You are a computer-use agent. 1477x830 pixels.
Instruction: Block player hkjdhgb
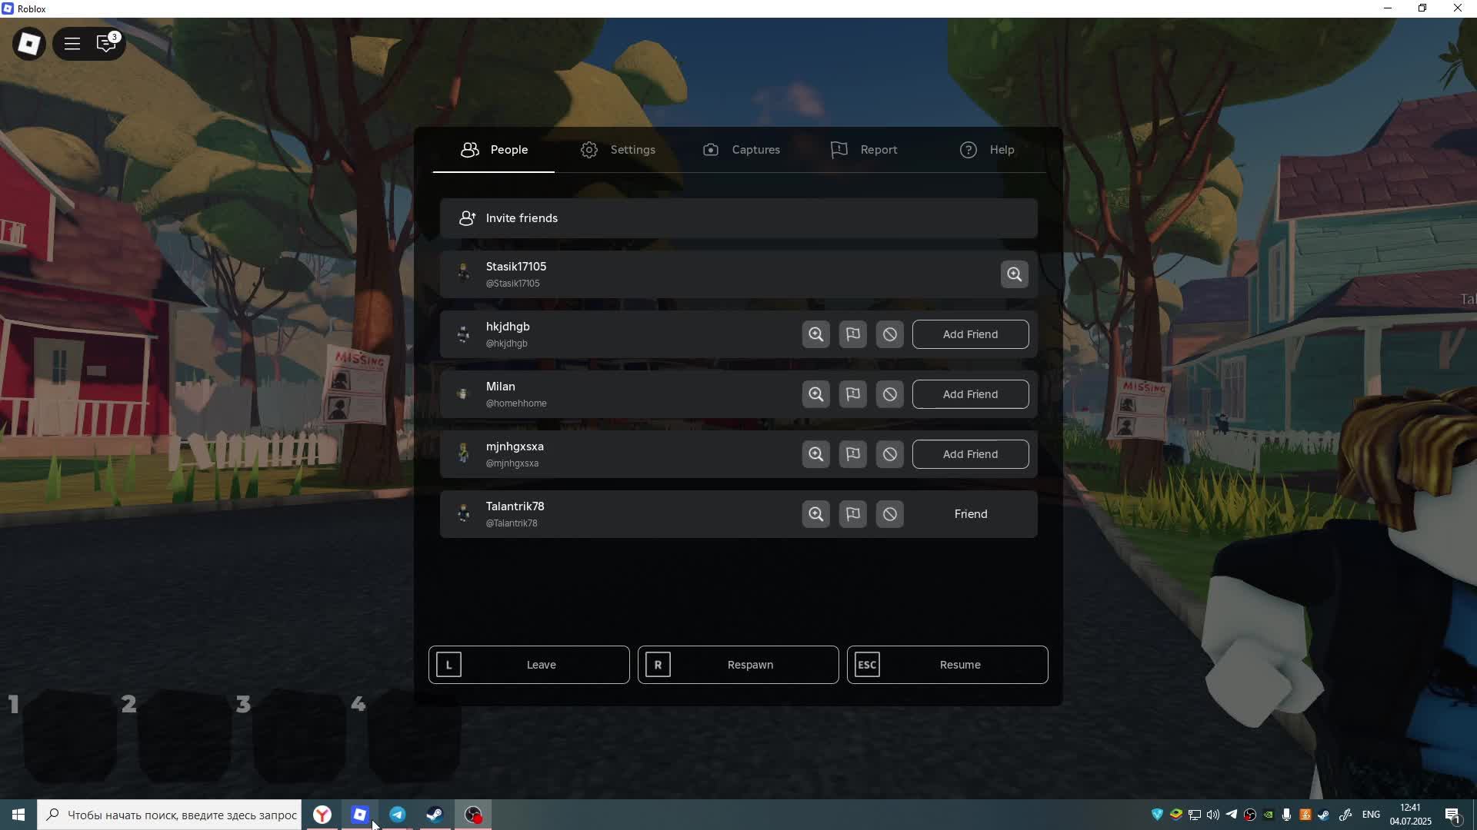889,334
